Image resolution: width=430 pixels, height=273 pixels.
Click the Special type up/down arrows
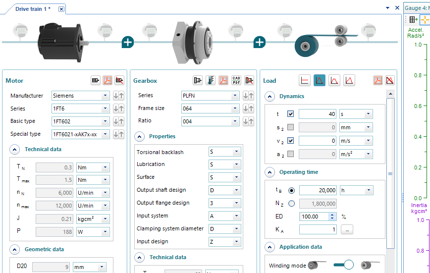[118, 134]
